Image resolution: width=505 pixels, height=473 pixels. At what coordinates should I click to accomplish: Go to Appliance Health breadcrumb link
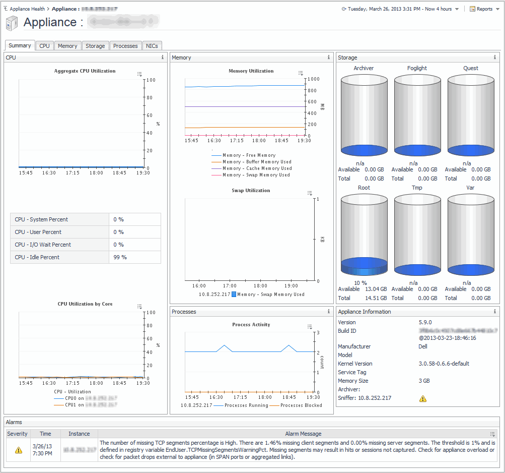(27, 9)
